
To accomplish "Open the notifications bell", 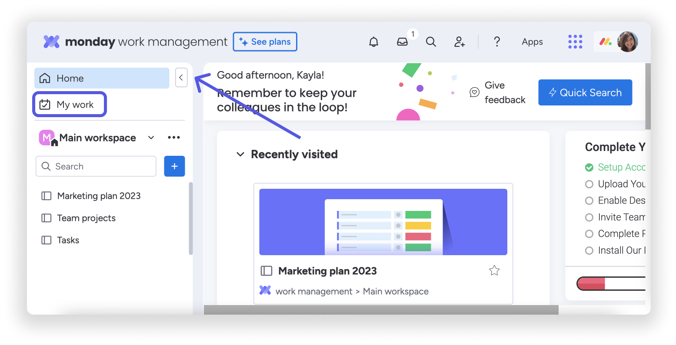I will click(373, 42).
